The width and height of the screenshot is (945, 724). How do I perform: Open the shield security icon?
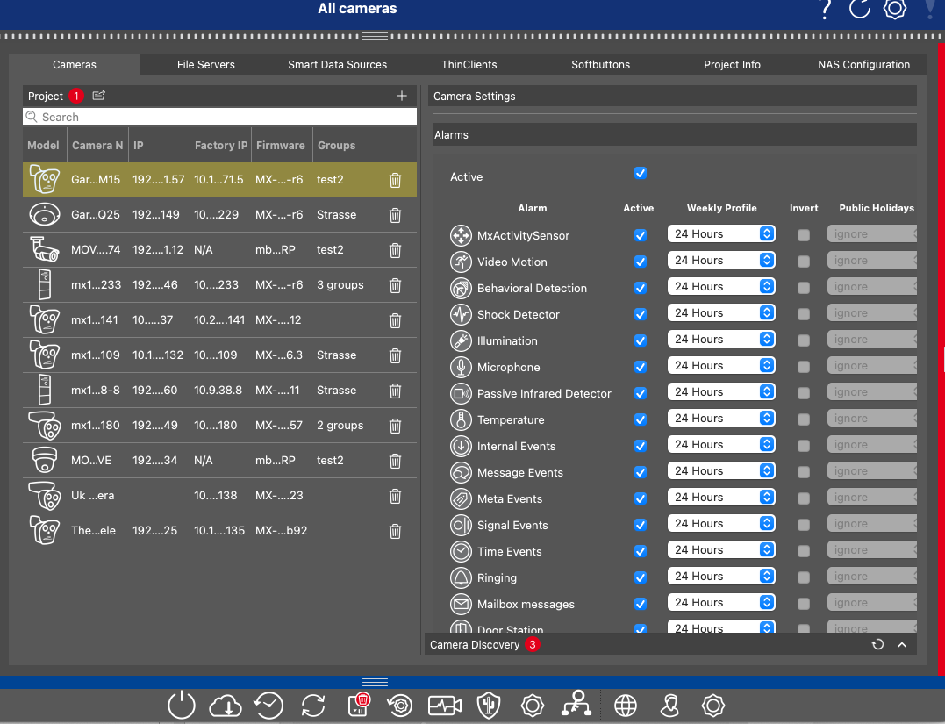coord(488,706)
